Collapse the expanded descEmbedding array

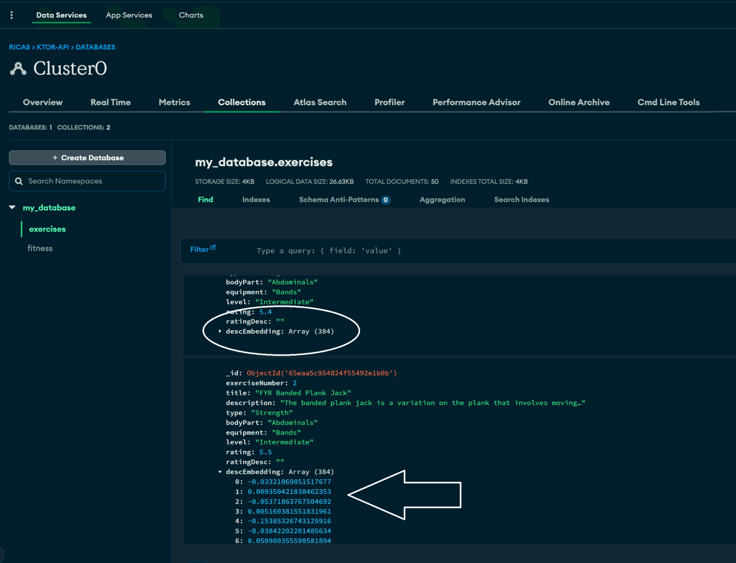(x=220, y=472)
